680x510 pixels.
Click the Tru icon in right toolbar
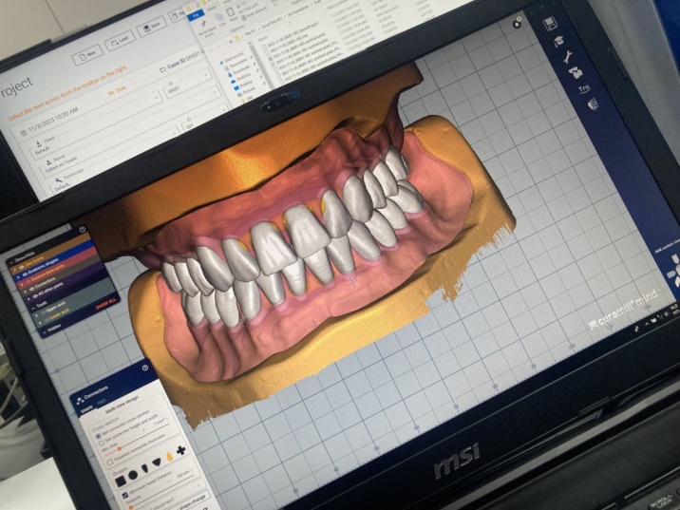[584, 88]
